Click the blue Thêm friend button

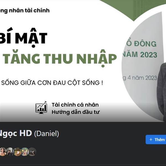156,139
